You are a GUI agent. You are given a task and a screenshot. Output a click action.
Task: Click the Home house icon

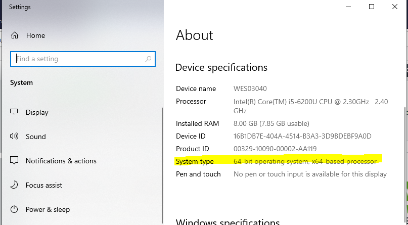[14, 36]
